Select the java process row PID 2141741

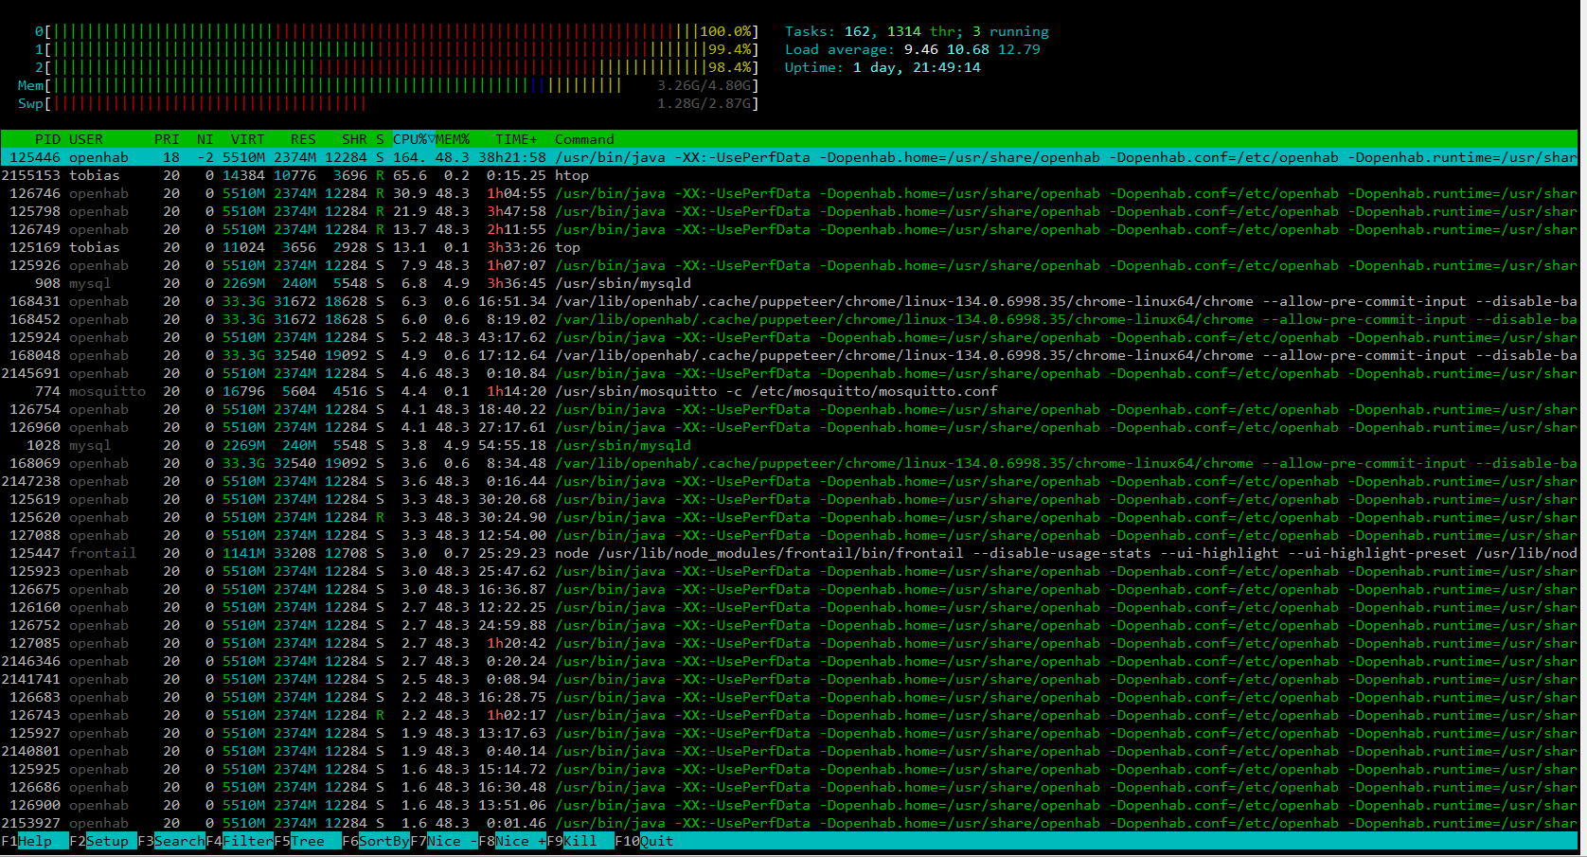(x=789, y=679)
